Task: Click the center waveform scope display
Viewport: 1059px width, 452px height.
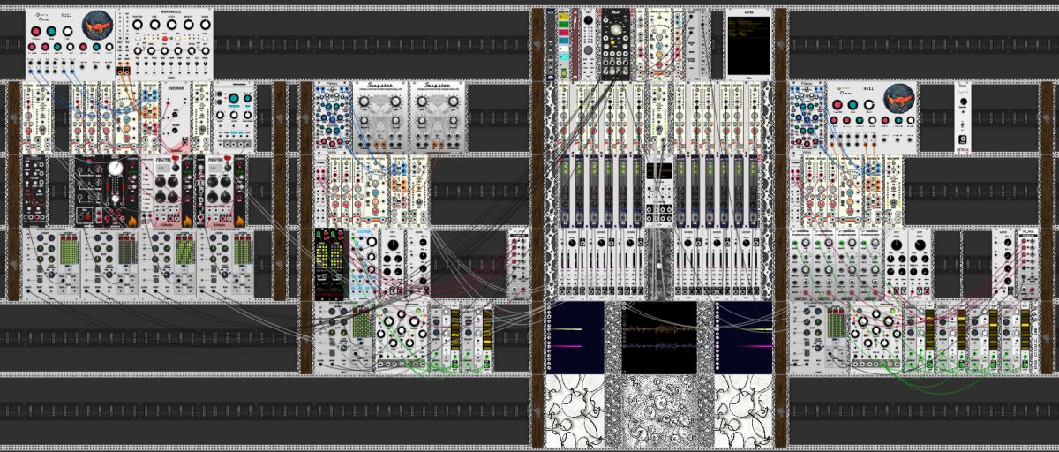Action: [x=658, y=338]
